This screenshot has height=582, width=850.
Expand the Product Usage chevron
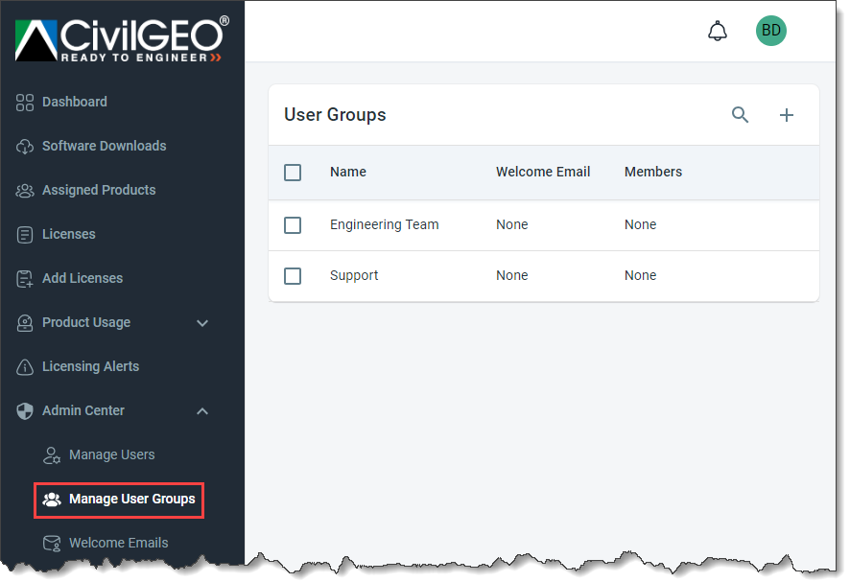click(202, 323)
